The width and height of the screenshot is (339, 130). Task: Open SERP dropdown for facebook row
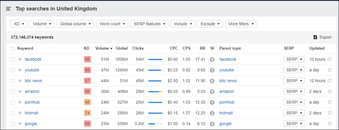294,59
